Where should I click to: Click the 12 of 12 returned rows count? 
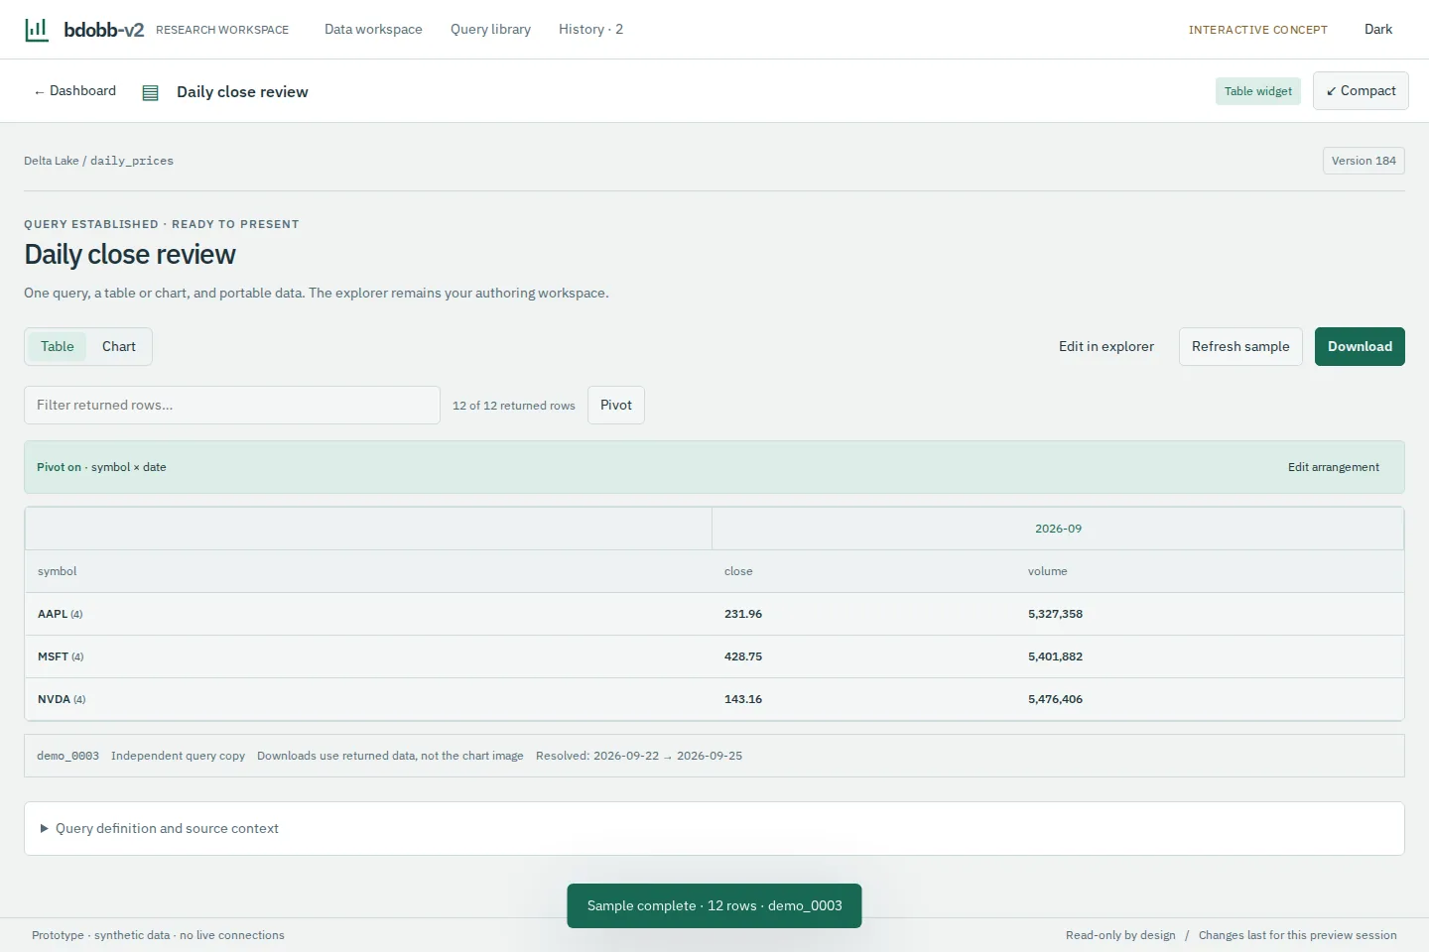click(x=514, y=406)
